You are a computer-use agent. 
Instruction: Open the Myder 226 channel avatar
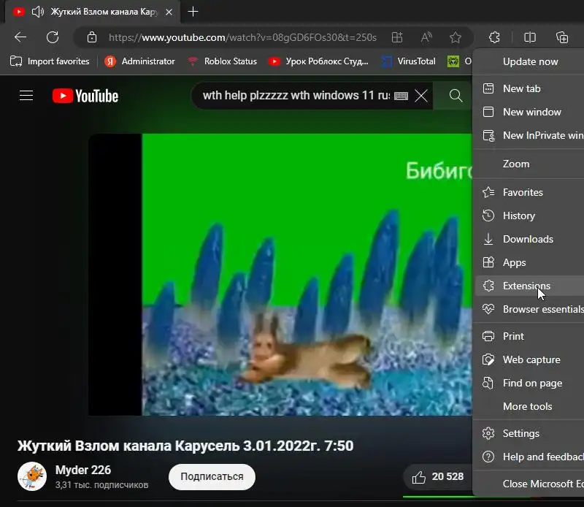32,476
